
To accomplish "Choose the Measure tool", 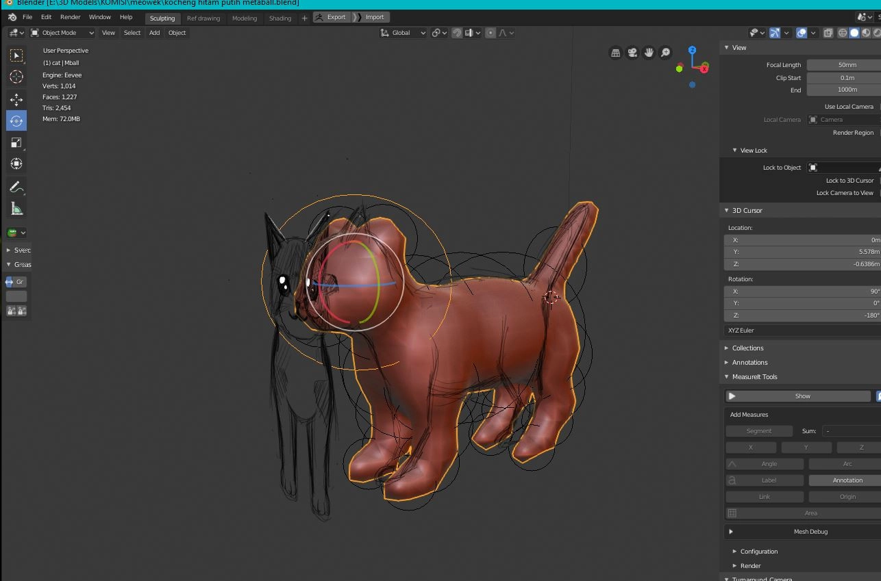I will 16,209.
